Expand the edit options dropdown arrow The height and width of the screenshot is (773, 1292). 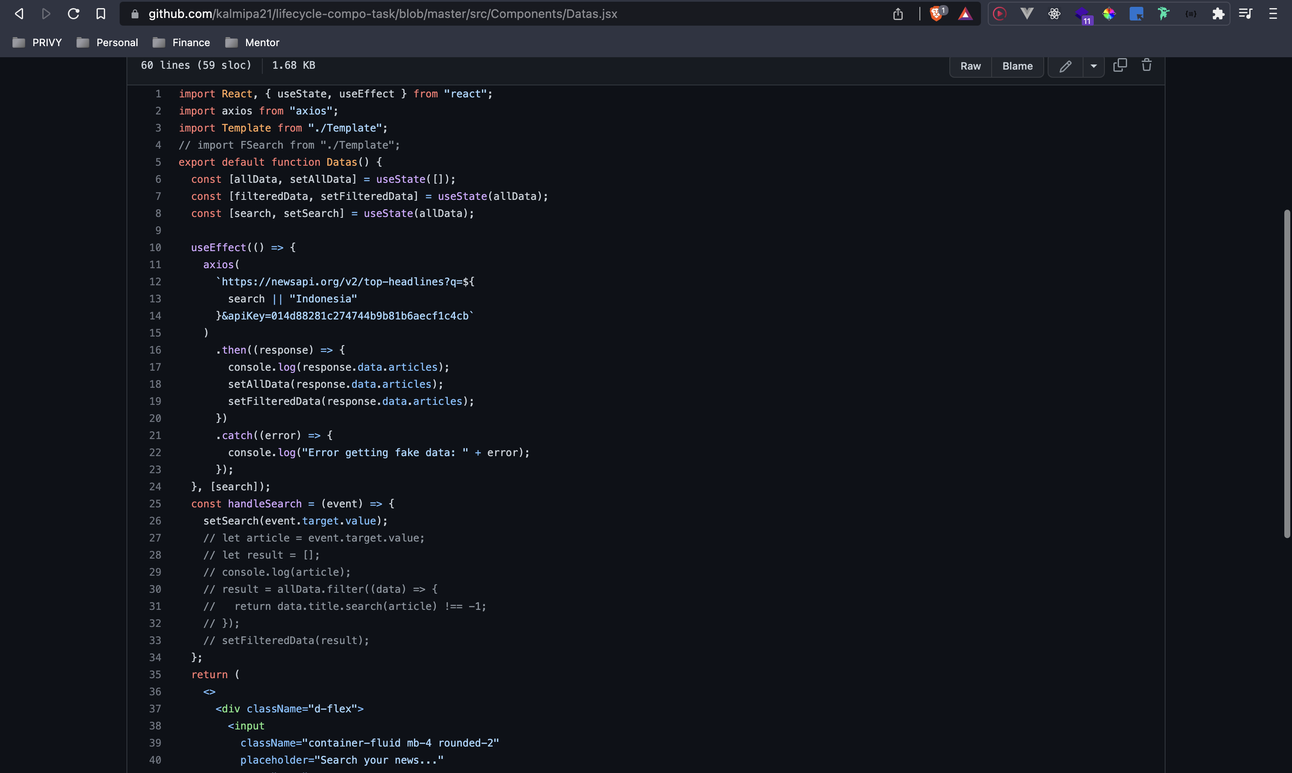[1093, 66]
